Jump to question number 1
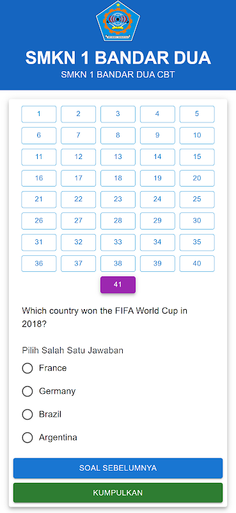The width and height of the screenshot is (236, 513). [x=39, y=114]
